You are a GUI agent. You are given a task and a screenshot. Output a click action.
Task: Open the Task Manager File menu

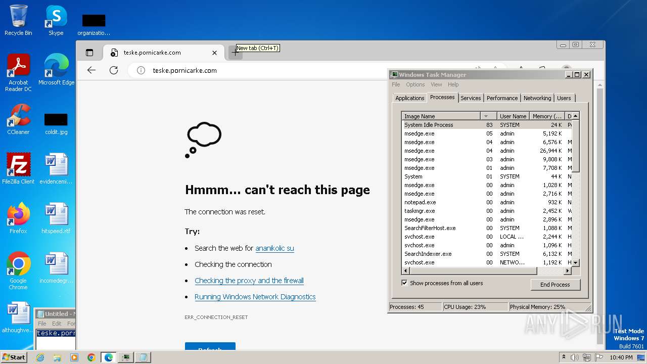click(396, 84)
